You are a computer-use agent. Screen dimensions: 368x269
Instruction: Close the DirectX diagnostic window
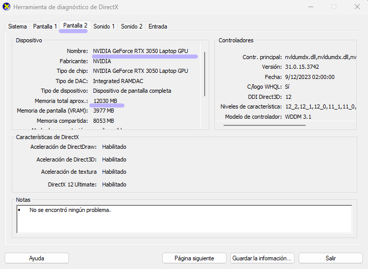click(357, 7)
